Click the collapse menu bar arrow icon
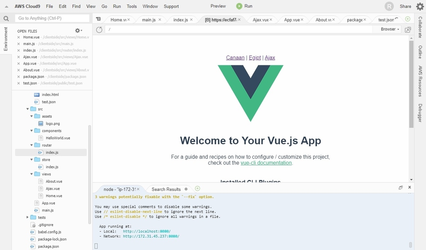This screenshot has height=250, width=426. click(x=6, y=6)
